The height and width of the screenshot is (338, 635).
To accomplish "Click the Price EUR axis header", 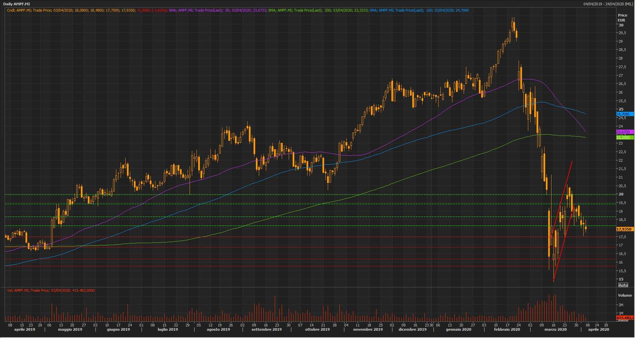I will [x=622, y=18].
